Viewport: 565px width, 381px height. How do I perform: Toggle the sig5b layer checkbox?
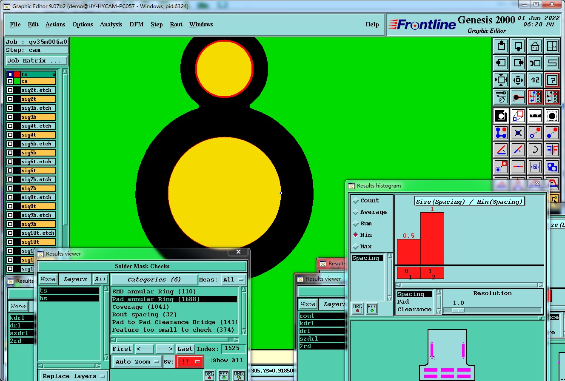pyautogui.click(x=10, y=153)
